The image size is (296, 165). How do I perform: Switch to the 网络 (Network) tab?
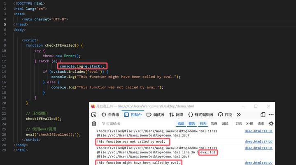tap(176, 115)
